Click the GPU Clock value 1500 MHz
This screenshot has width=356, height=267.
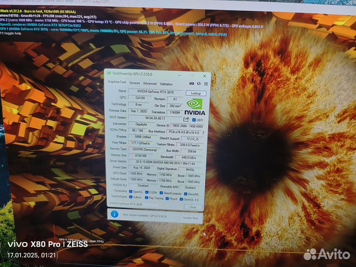point(136,174)
